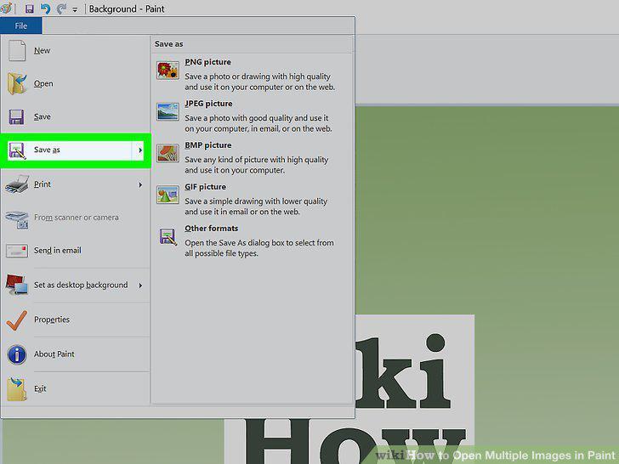Click the About Paint info icon

(x=17, y=354)
